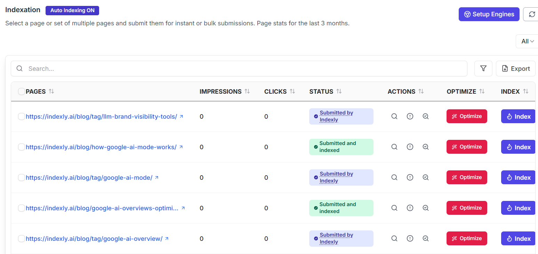This screenshot has height=254, width=538.
Task: Click exclamation info icon for how-google-ai-mode-works row
Action: 410,147
